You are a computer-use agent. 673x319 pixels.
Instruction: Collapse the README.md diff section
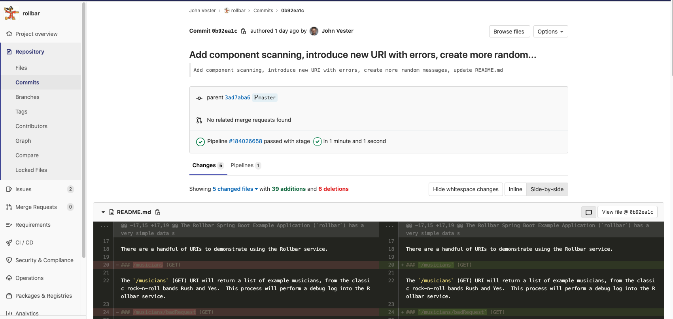tap(103, 212)
